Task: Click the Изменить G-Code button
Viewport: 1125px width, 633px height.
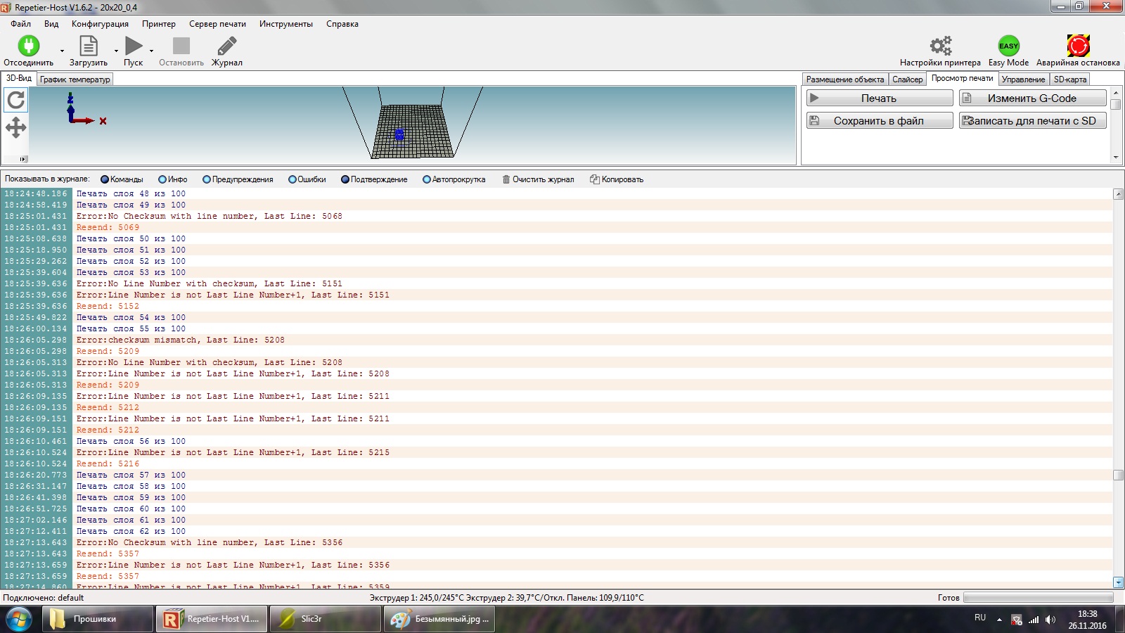Action: click(x=1031, y=98)
